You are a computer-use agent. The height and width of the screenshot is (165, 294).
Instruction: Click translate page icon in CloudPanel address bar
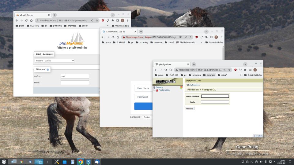(x=181, y=37)
